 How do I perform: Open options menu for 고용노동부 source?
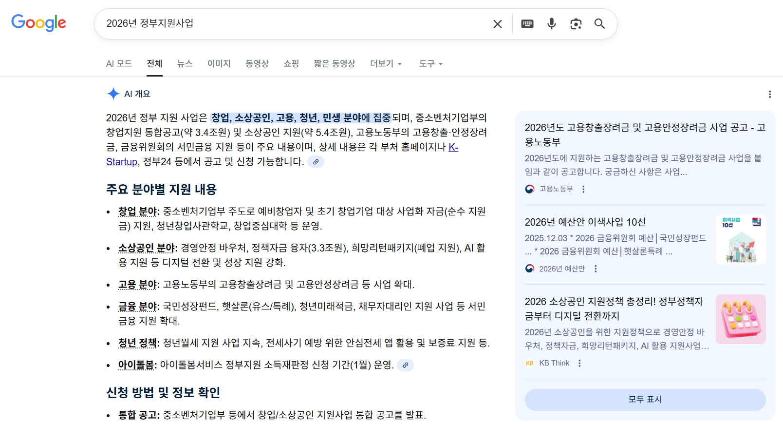click(583, 189)
